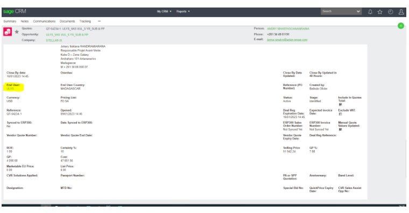The image size is (409, 213).
Task: Switch to the Documents tab
Action: (x=67, y=21)
